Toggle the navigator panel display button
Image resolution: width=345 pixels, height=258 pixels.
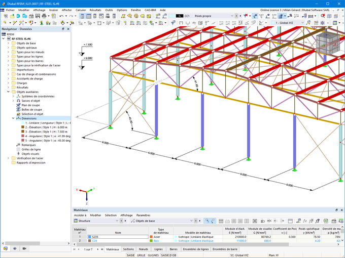point(82,16)
